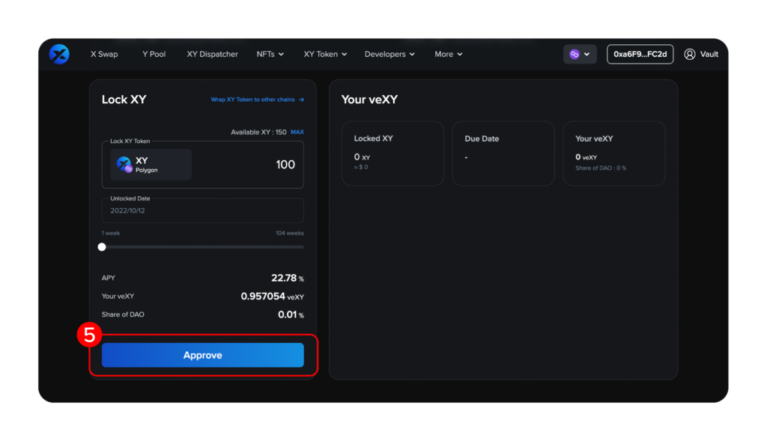The image size is (767, 441).
Task: Open the X Swap page
Action: pyautogui.click(x=104, y=54)
